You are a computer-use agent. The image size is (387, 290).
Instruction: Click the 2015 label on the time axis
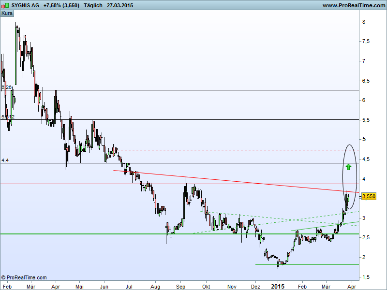pyautogui.click(x=278, y=286)
